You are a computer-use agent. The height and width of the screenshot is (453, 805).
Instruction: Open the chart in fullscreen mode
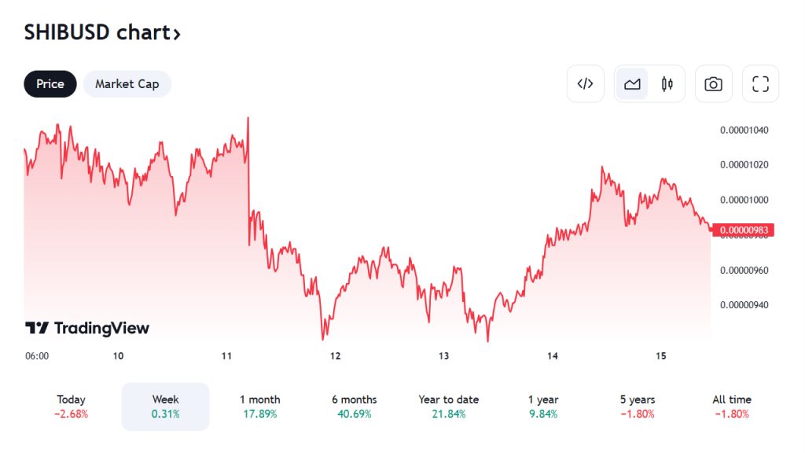[x=760, y=84]
